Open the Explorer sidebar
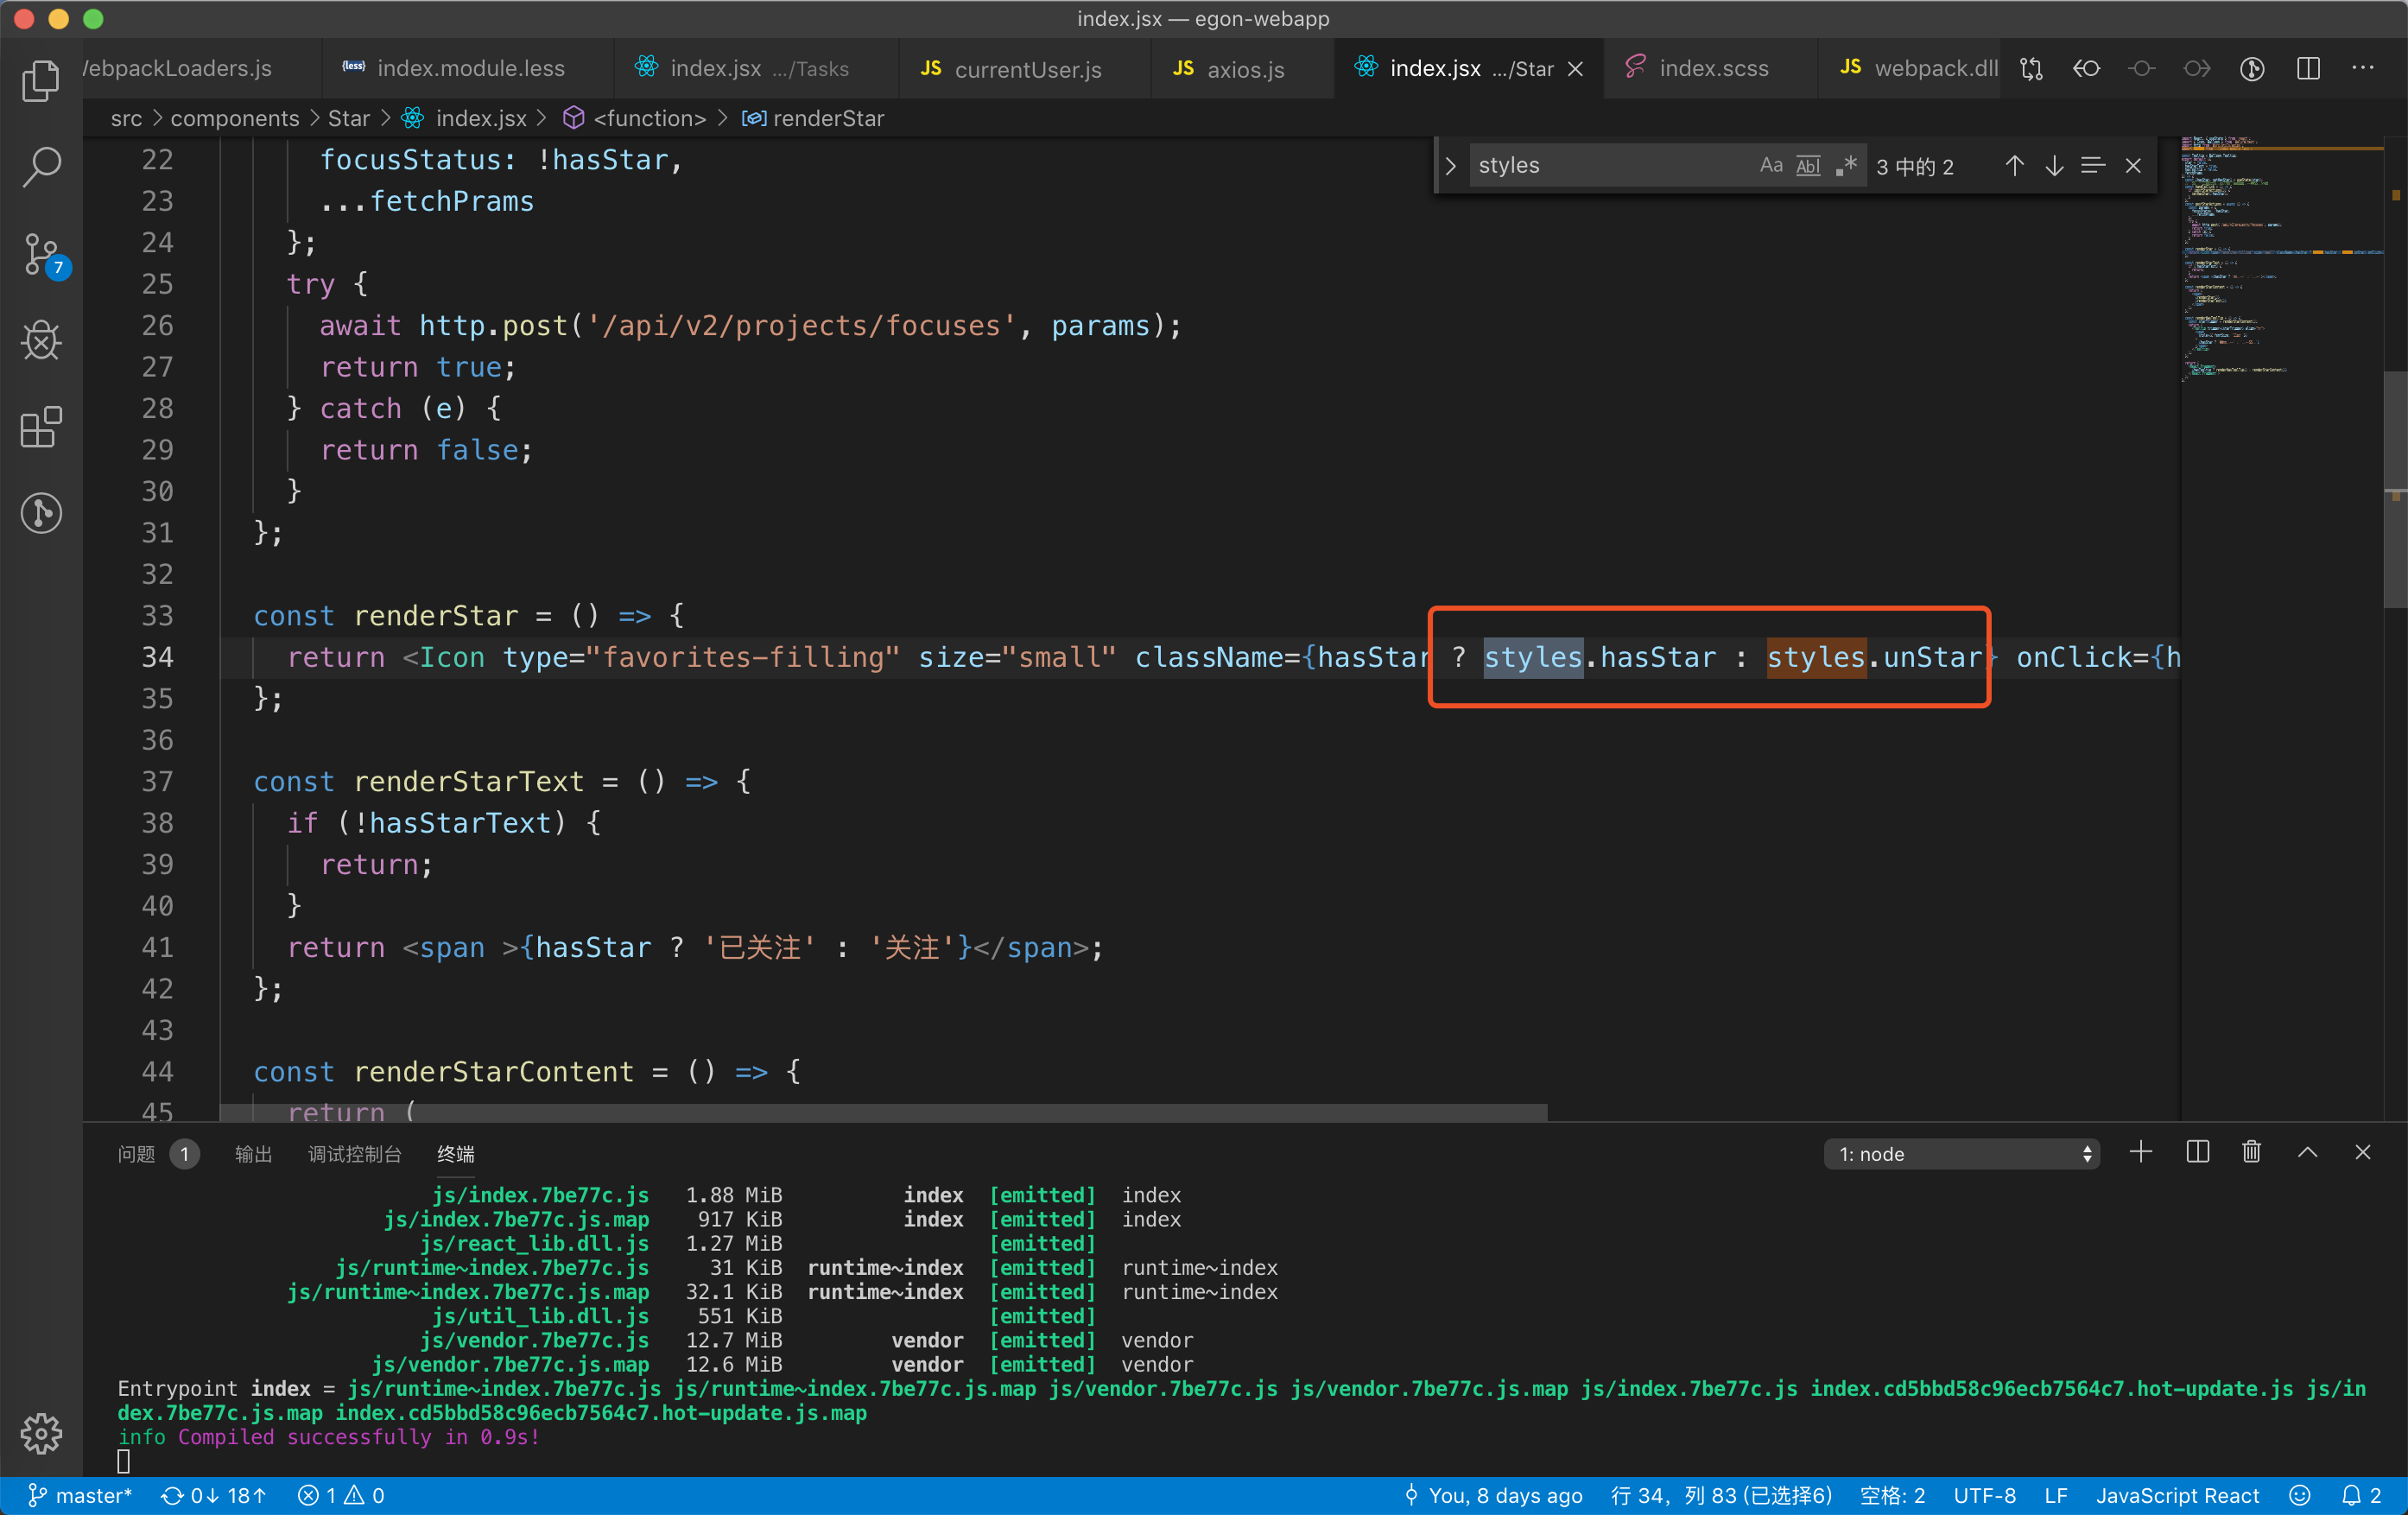 pyautogui.click(x=42, y=81)
